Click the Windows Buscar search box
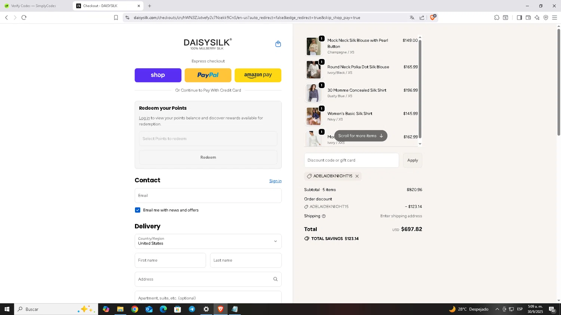The height and width of the screenshot is (315, 561). (56, 309)
